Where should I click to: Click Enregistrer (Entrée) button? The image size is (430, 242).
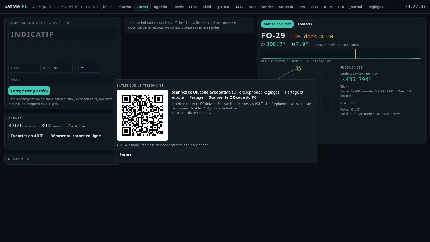click(x=29, y=91)
